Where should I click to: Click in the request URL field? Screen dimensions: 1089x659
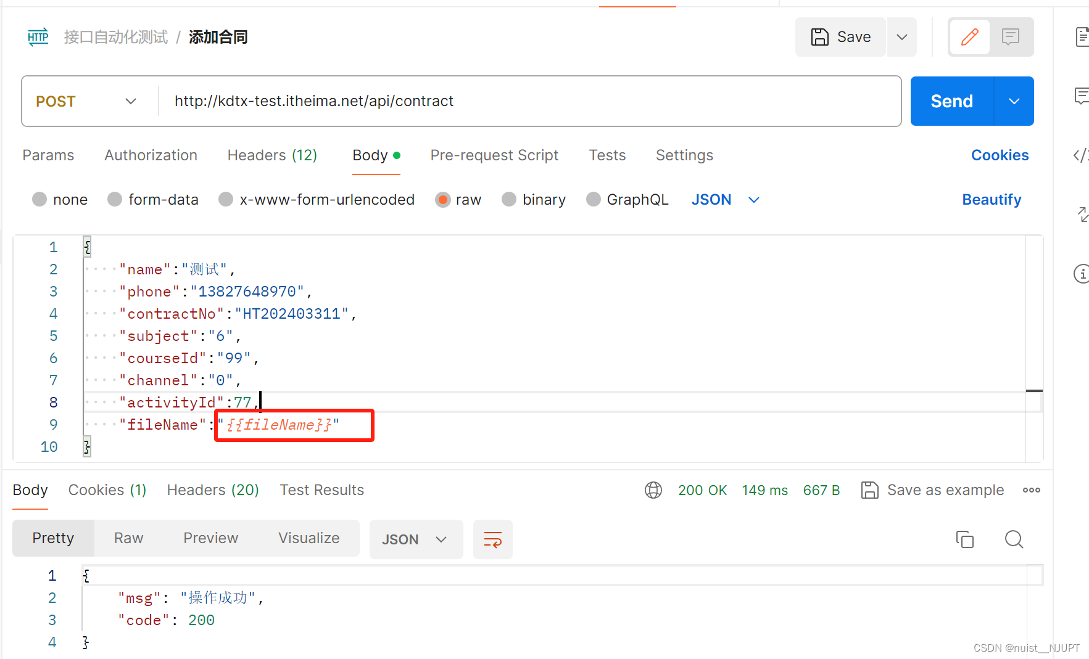(524, 101)
